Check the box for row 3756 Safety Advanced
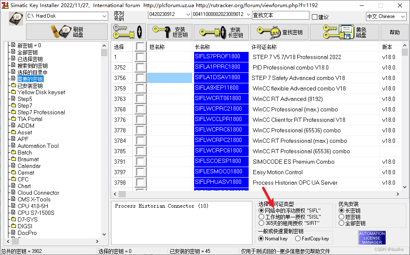410x255 pixels. (x=140, y=78)
